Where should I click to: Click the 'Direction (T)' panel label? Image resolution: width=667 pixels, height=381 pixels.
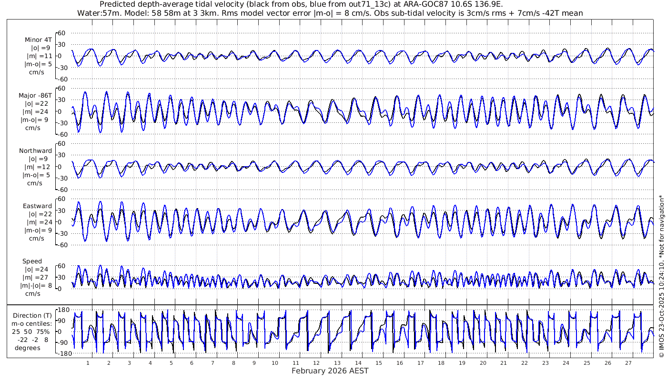pyautogui.click(x=32, y=316)
